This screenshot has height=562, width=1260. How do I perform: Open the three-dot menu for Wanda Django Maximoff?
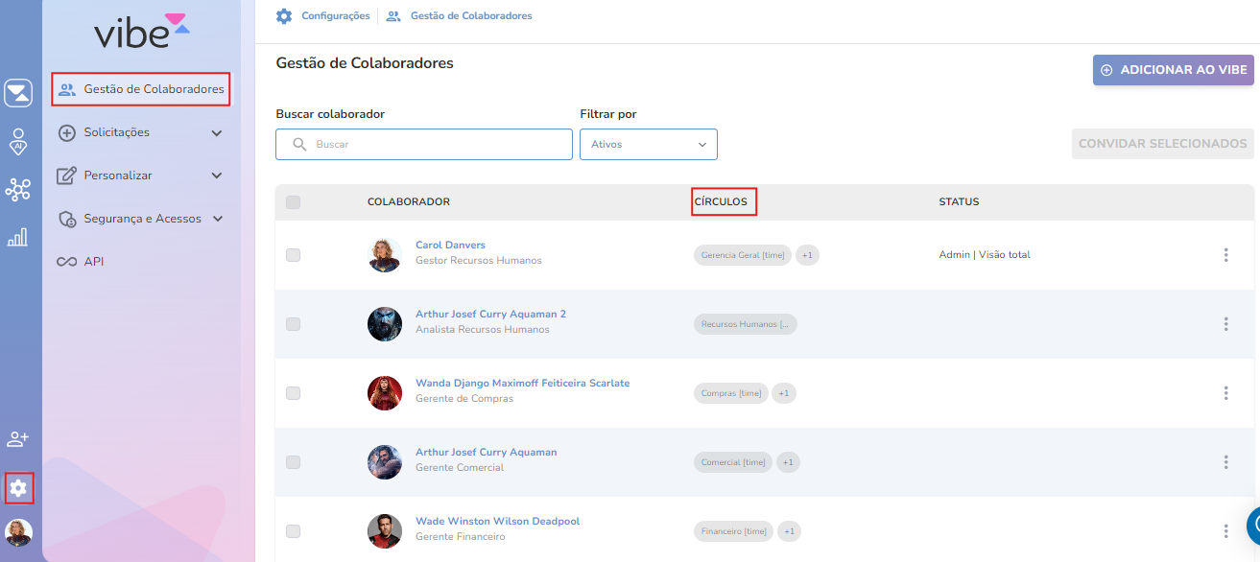1225,393
